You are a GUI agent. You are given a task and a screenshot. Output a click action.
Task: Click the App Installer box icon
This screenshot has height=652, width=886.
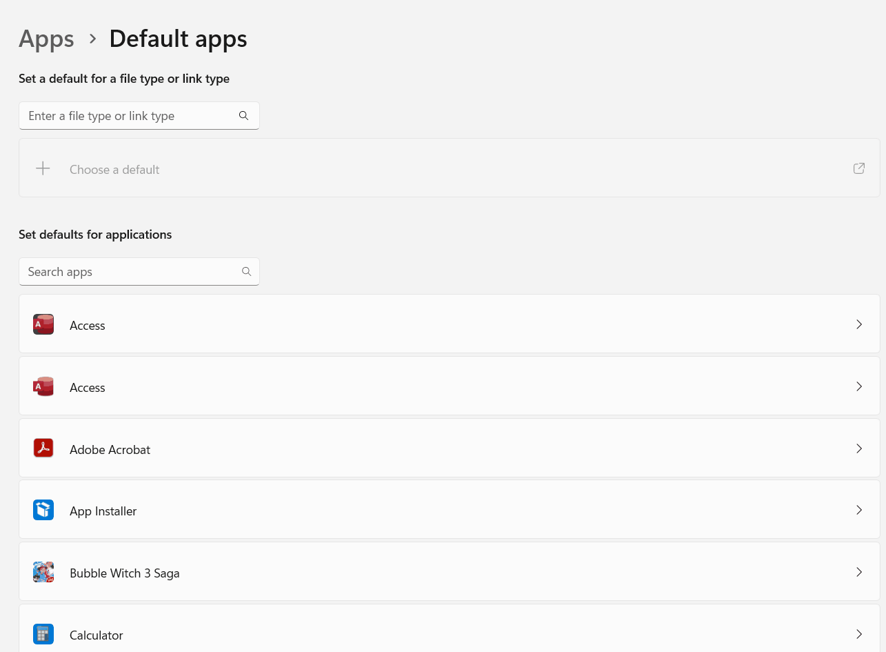[43, 510]
